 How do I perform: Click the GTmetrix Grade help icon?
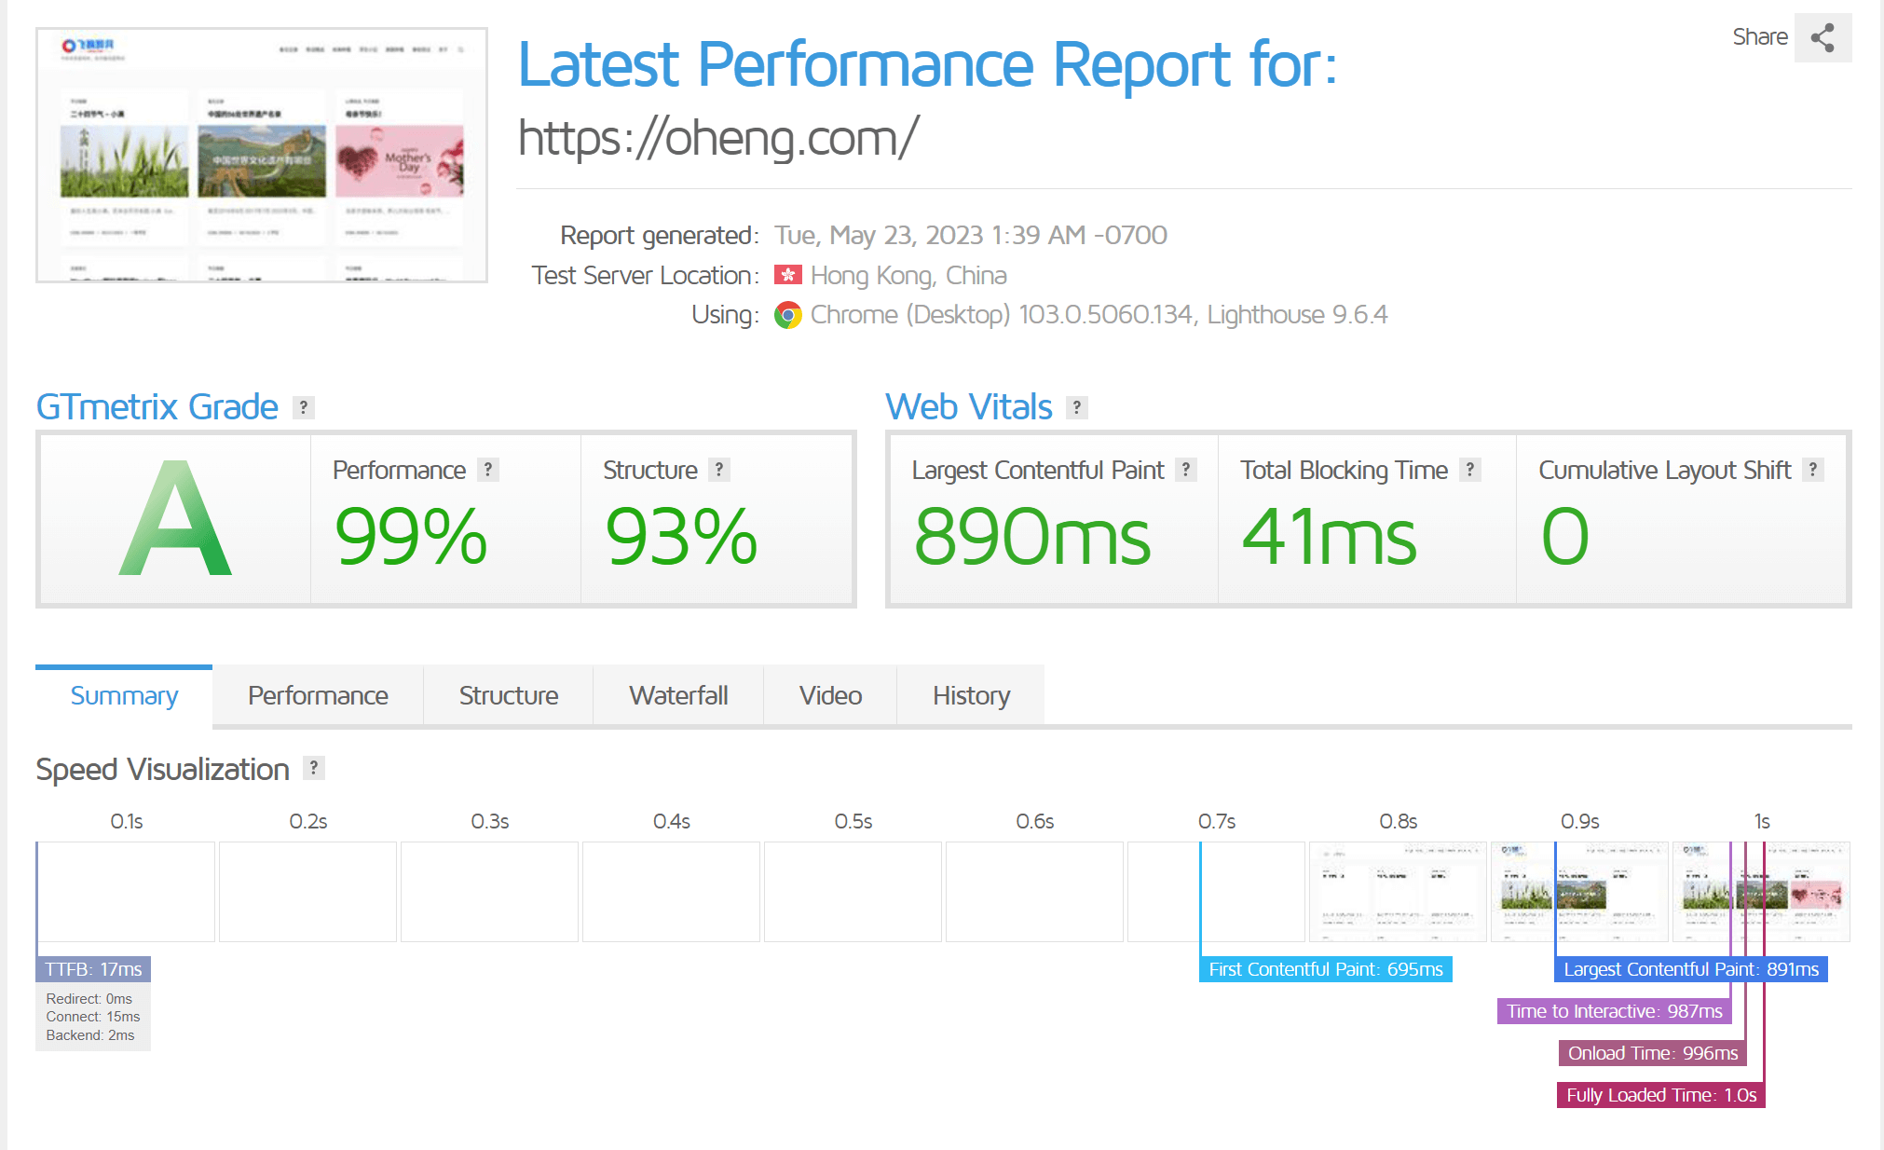click(303, 407)
